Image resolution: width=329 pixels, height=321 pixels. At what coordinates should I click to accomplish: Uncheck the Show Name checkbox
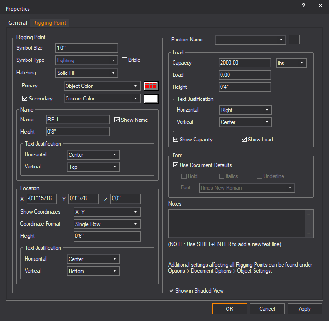117,120
